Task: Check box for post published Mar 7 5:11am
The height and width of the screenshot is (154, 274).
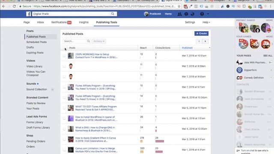Action: click(x=64, y=87)
